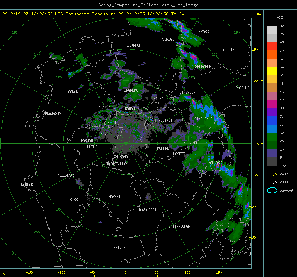The image size is (297, 277).
Task: Select the GADAG radar center label
Action: (125, 144)
